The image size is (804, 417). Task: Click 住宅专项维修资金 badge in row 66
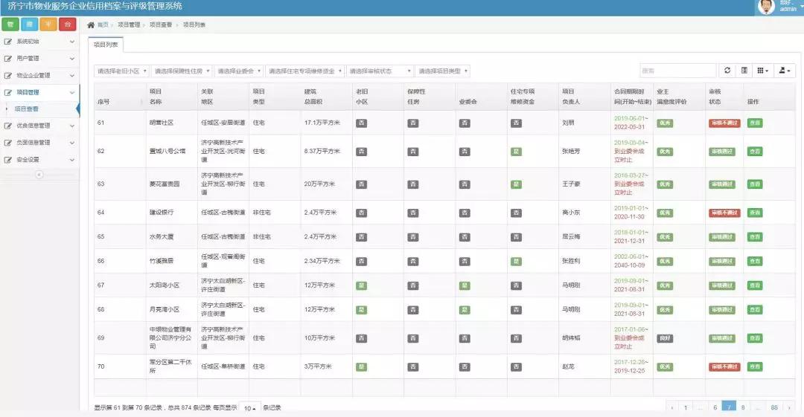pos(517,261)
